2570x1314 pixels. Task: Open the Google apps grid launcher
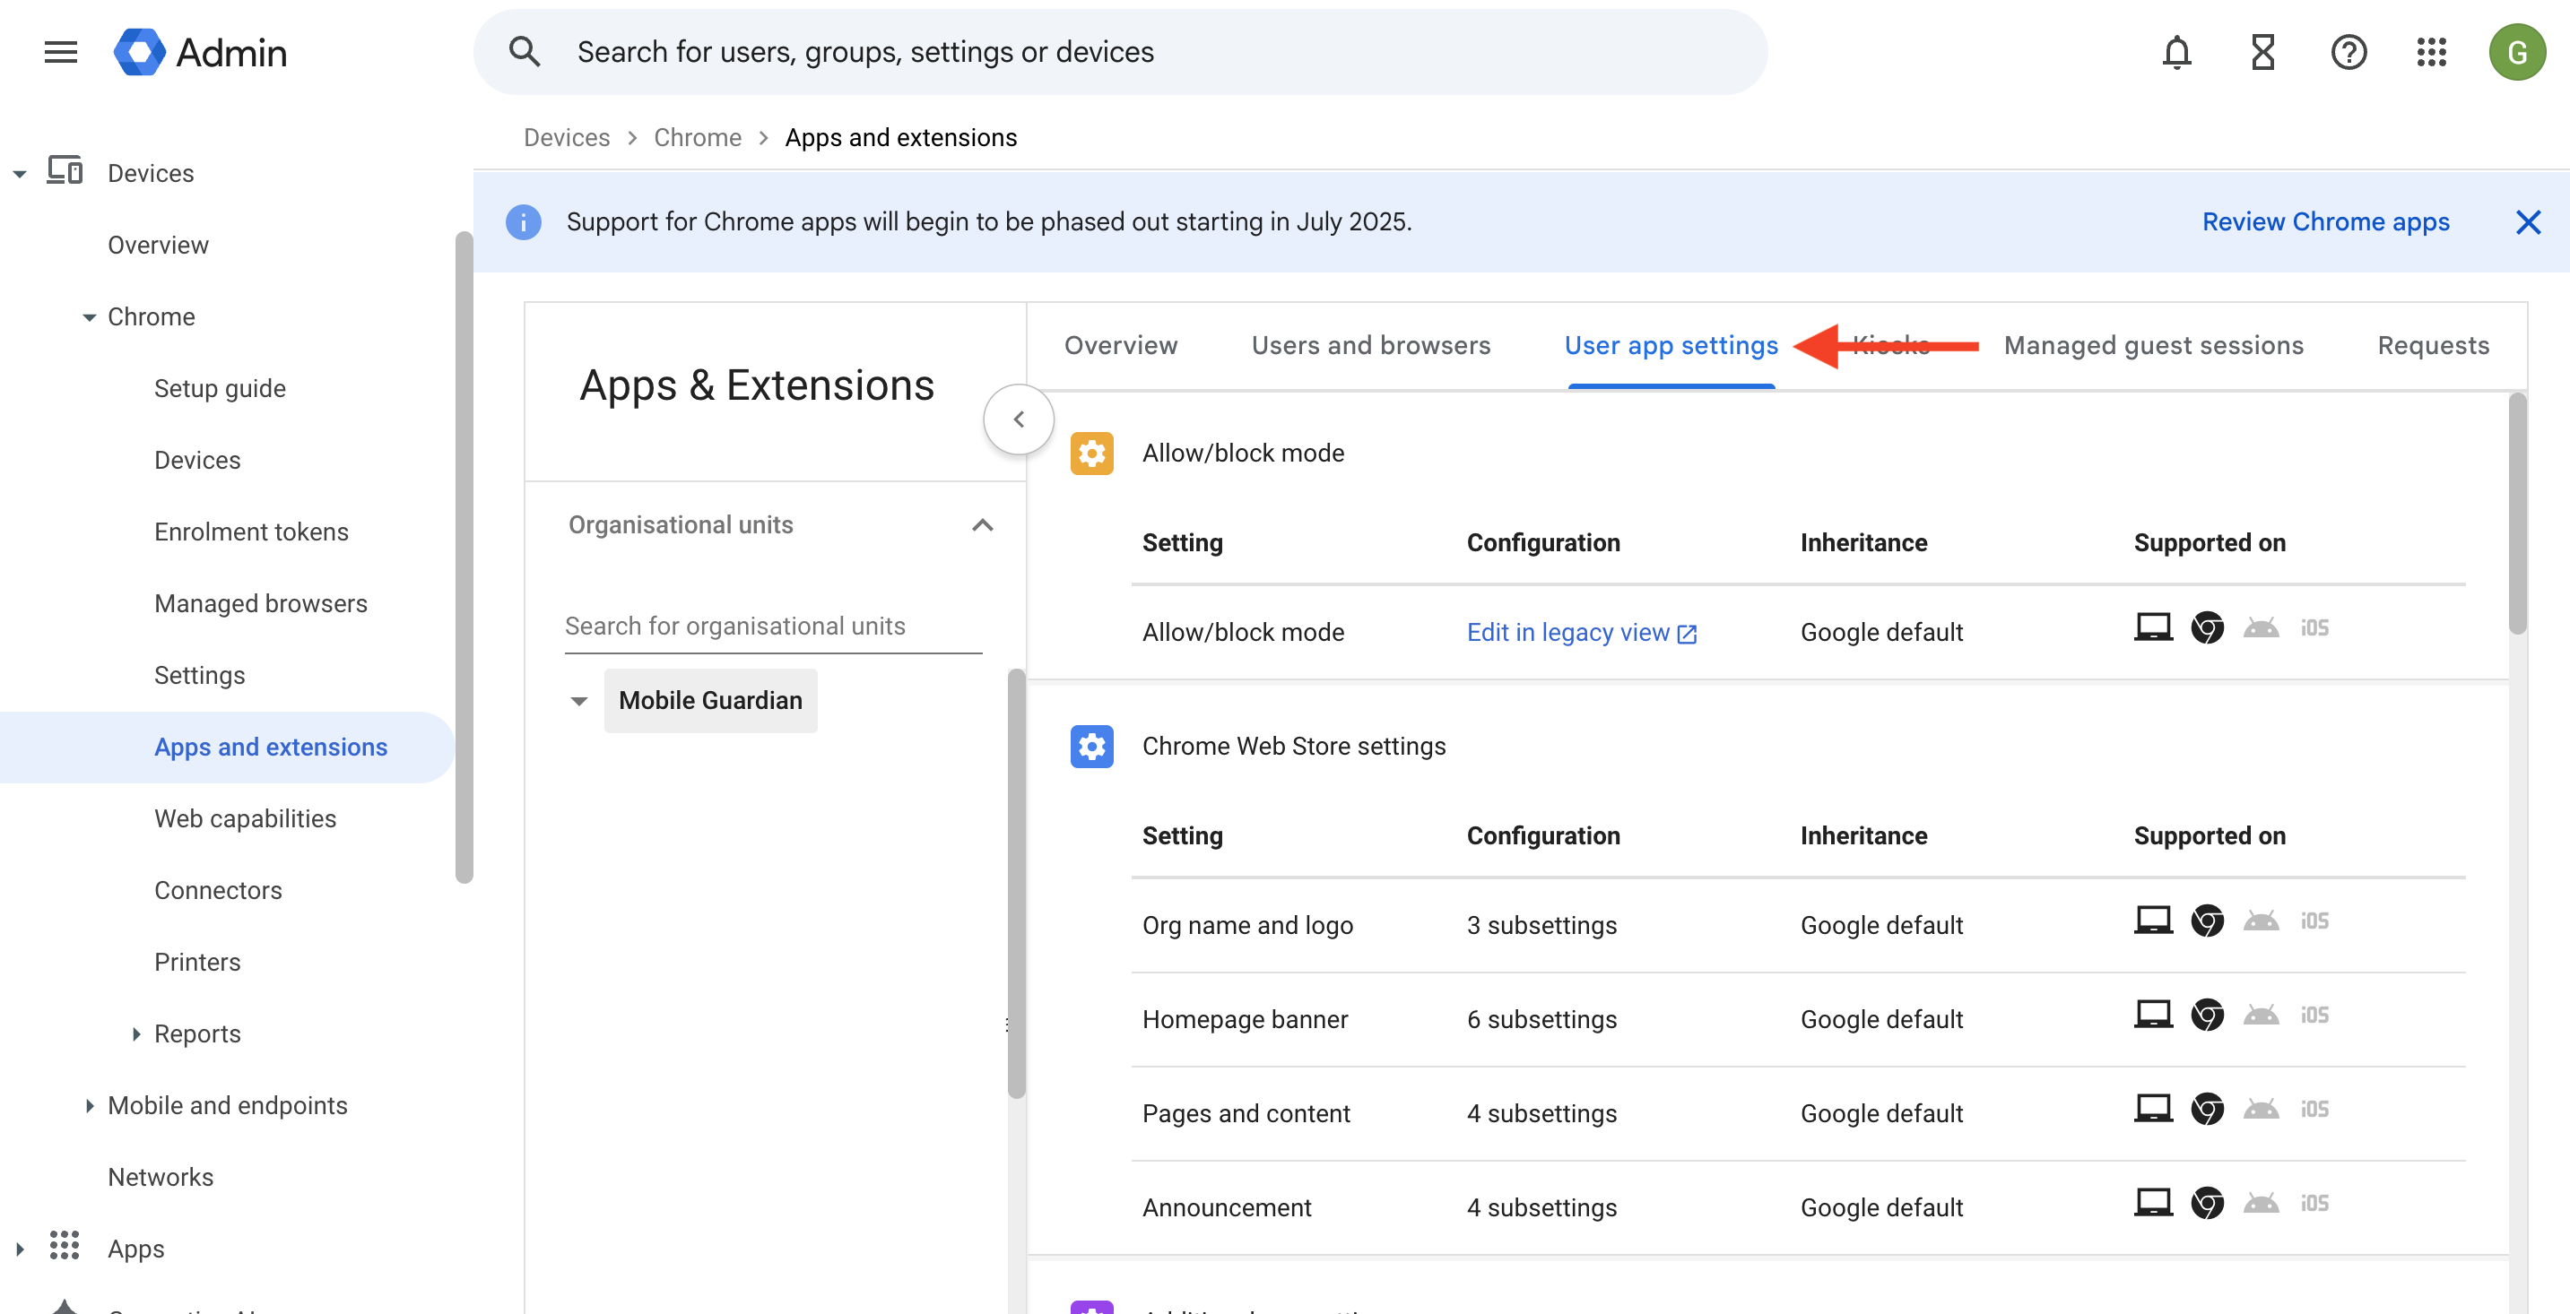pos(2431,52)
